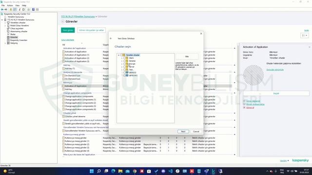Open the 172.16.16.21 Yönetim Sunucusu breadcrumb link
Viewport: 312px width, 175px height.
click(78, 17)
